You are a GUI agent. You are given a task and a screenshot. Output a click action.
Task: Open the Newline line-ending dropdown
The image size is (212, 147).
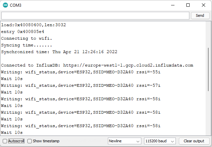[124, 141]
